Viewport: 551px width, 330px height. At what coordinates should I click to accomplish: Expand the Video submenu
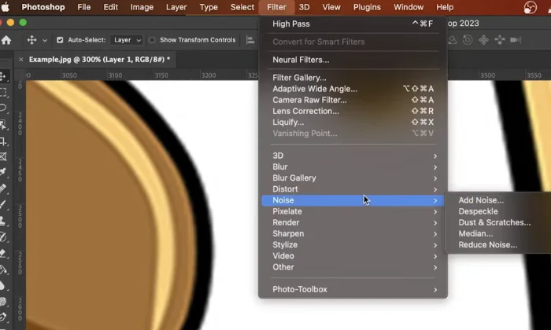coord(353,256)
